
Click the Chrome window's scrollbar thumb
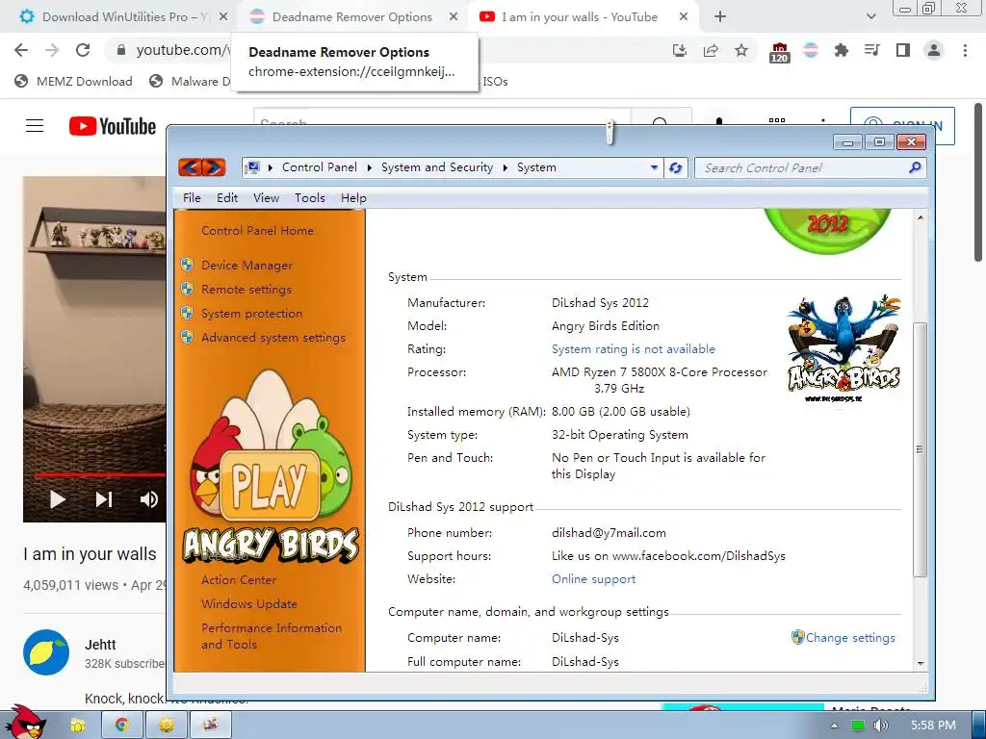point(978,182)
